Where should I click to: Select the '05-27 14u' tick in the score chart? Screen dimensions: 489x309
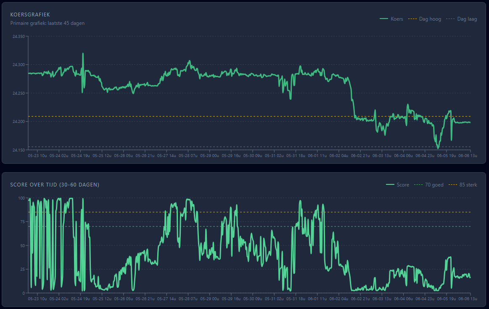167,299
